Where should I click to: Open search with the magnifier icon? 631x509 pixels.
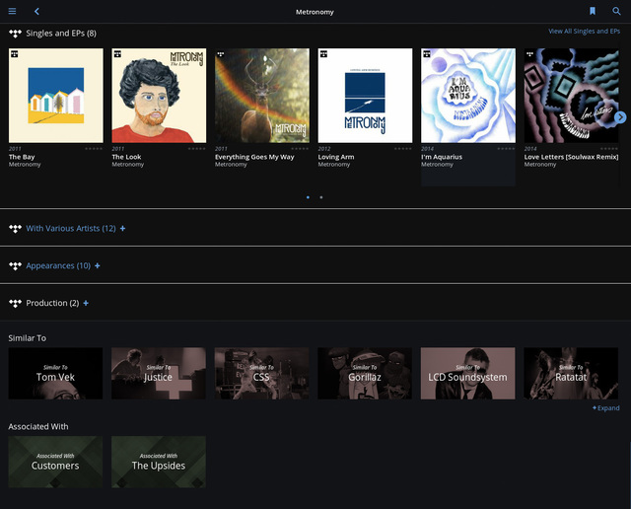(x=616, y=11)
